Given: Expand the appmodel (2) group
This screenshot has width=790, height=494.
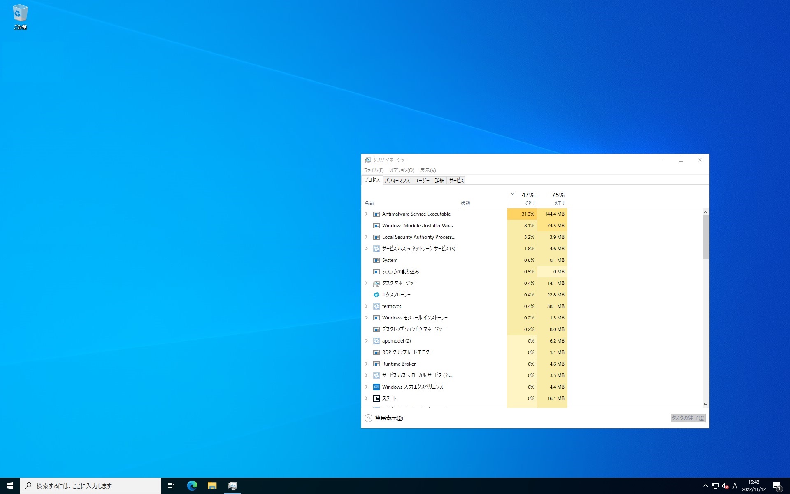Looking at the screenshot, I should pyautogui.click(x=366, y=341).
